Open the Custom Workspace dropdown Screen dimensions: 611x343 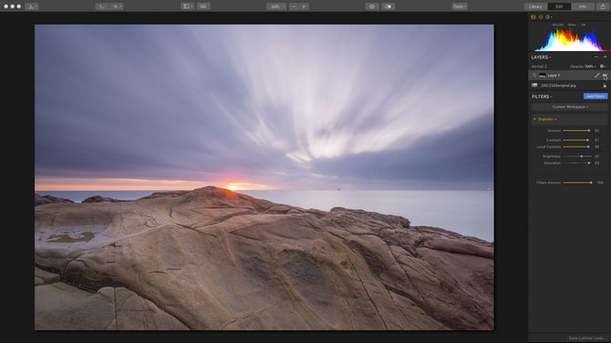pos(569,107)
